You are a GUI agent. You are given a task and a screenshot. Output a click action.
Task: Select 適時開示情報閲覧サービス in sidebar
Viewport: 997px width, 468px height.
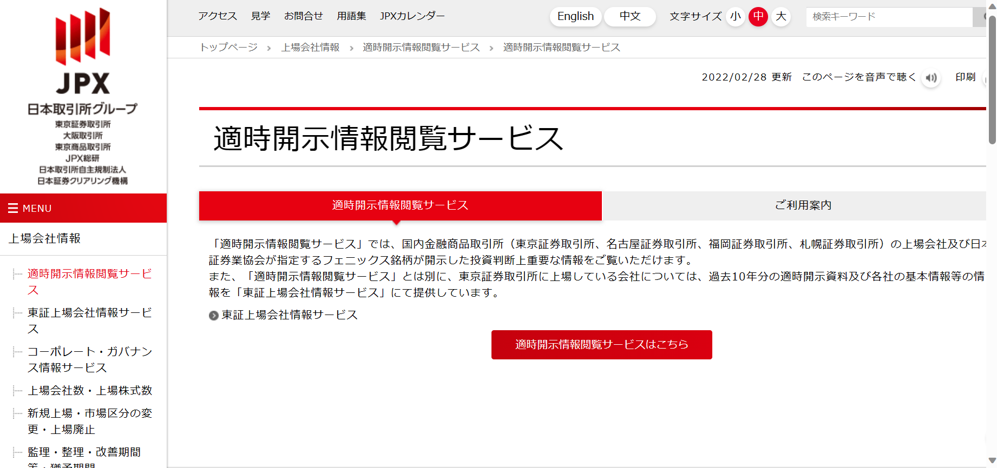click(90, 282)
